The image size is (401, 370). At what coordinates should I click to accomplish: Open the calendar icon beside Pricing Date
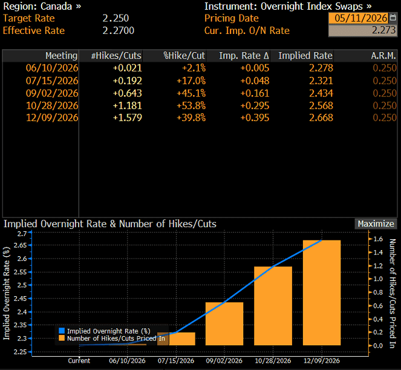coord(393,18)
